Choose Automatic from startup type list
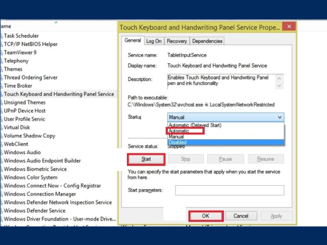Image resolution: width=327 pixels, height=245 pixels. (x=179, y=131)
